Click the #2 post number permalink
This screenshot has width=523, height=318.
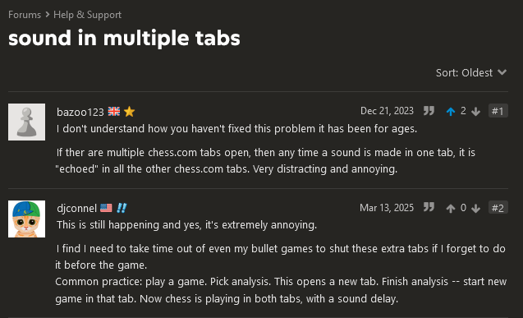coord(498,208)
